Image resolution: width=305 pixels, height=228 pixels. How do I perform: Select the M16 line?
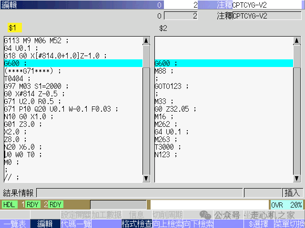[224, 116]
